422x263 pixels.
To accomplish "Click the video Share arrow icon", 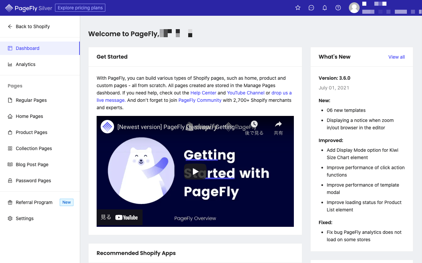I will [x=278, y=124].
